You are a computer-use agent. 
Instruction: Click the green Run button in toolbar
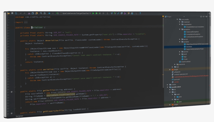coord(93,13)
